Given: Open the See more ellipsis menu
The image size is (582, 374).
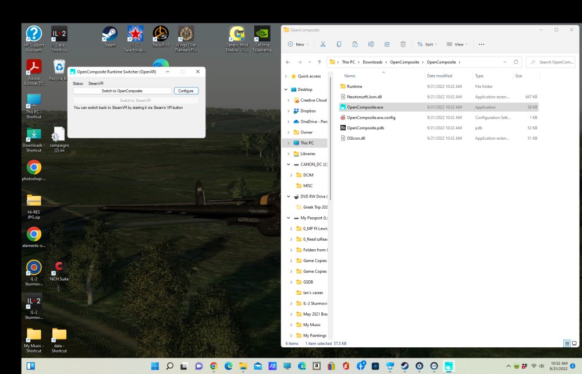Looking at the screenshot, I should pos(481,44).
